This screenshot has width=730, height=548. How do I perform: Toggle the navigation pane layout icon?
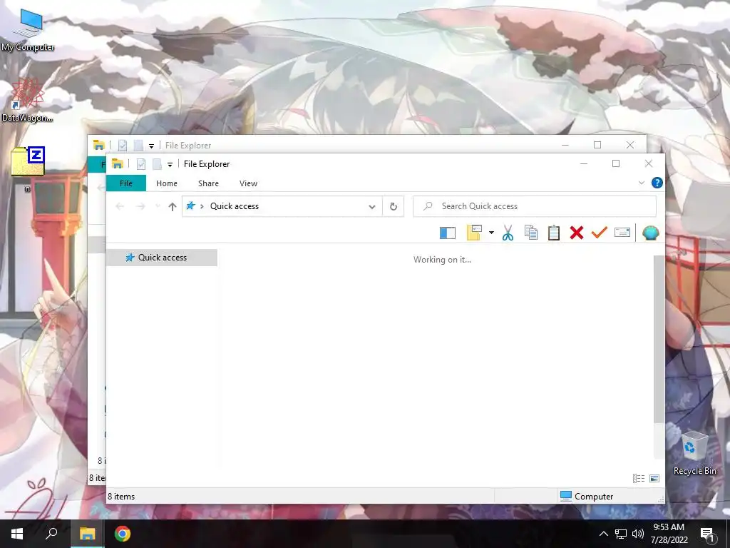(x=448, y=233)
